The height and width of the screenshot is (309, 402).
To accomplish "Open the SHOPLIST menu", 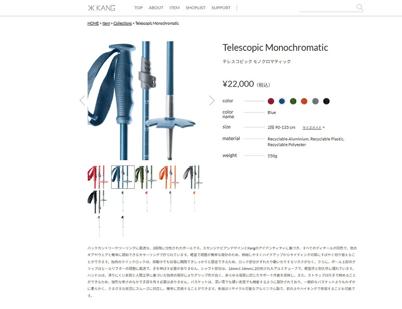I will 195,8.
